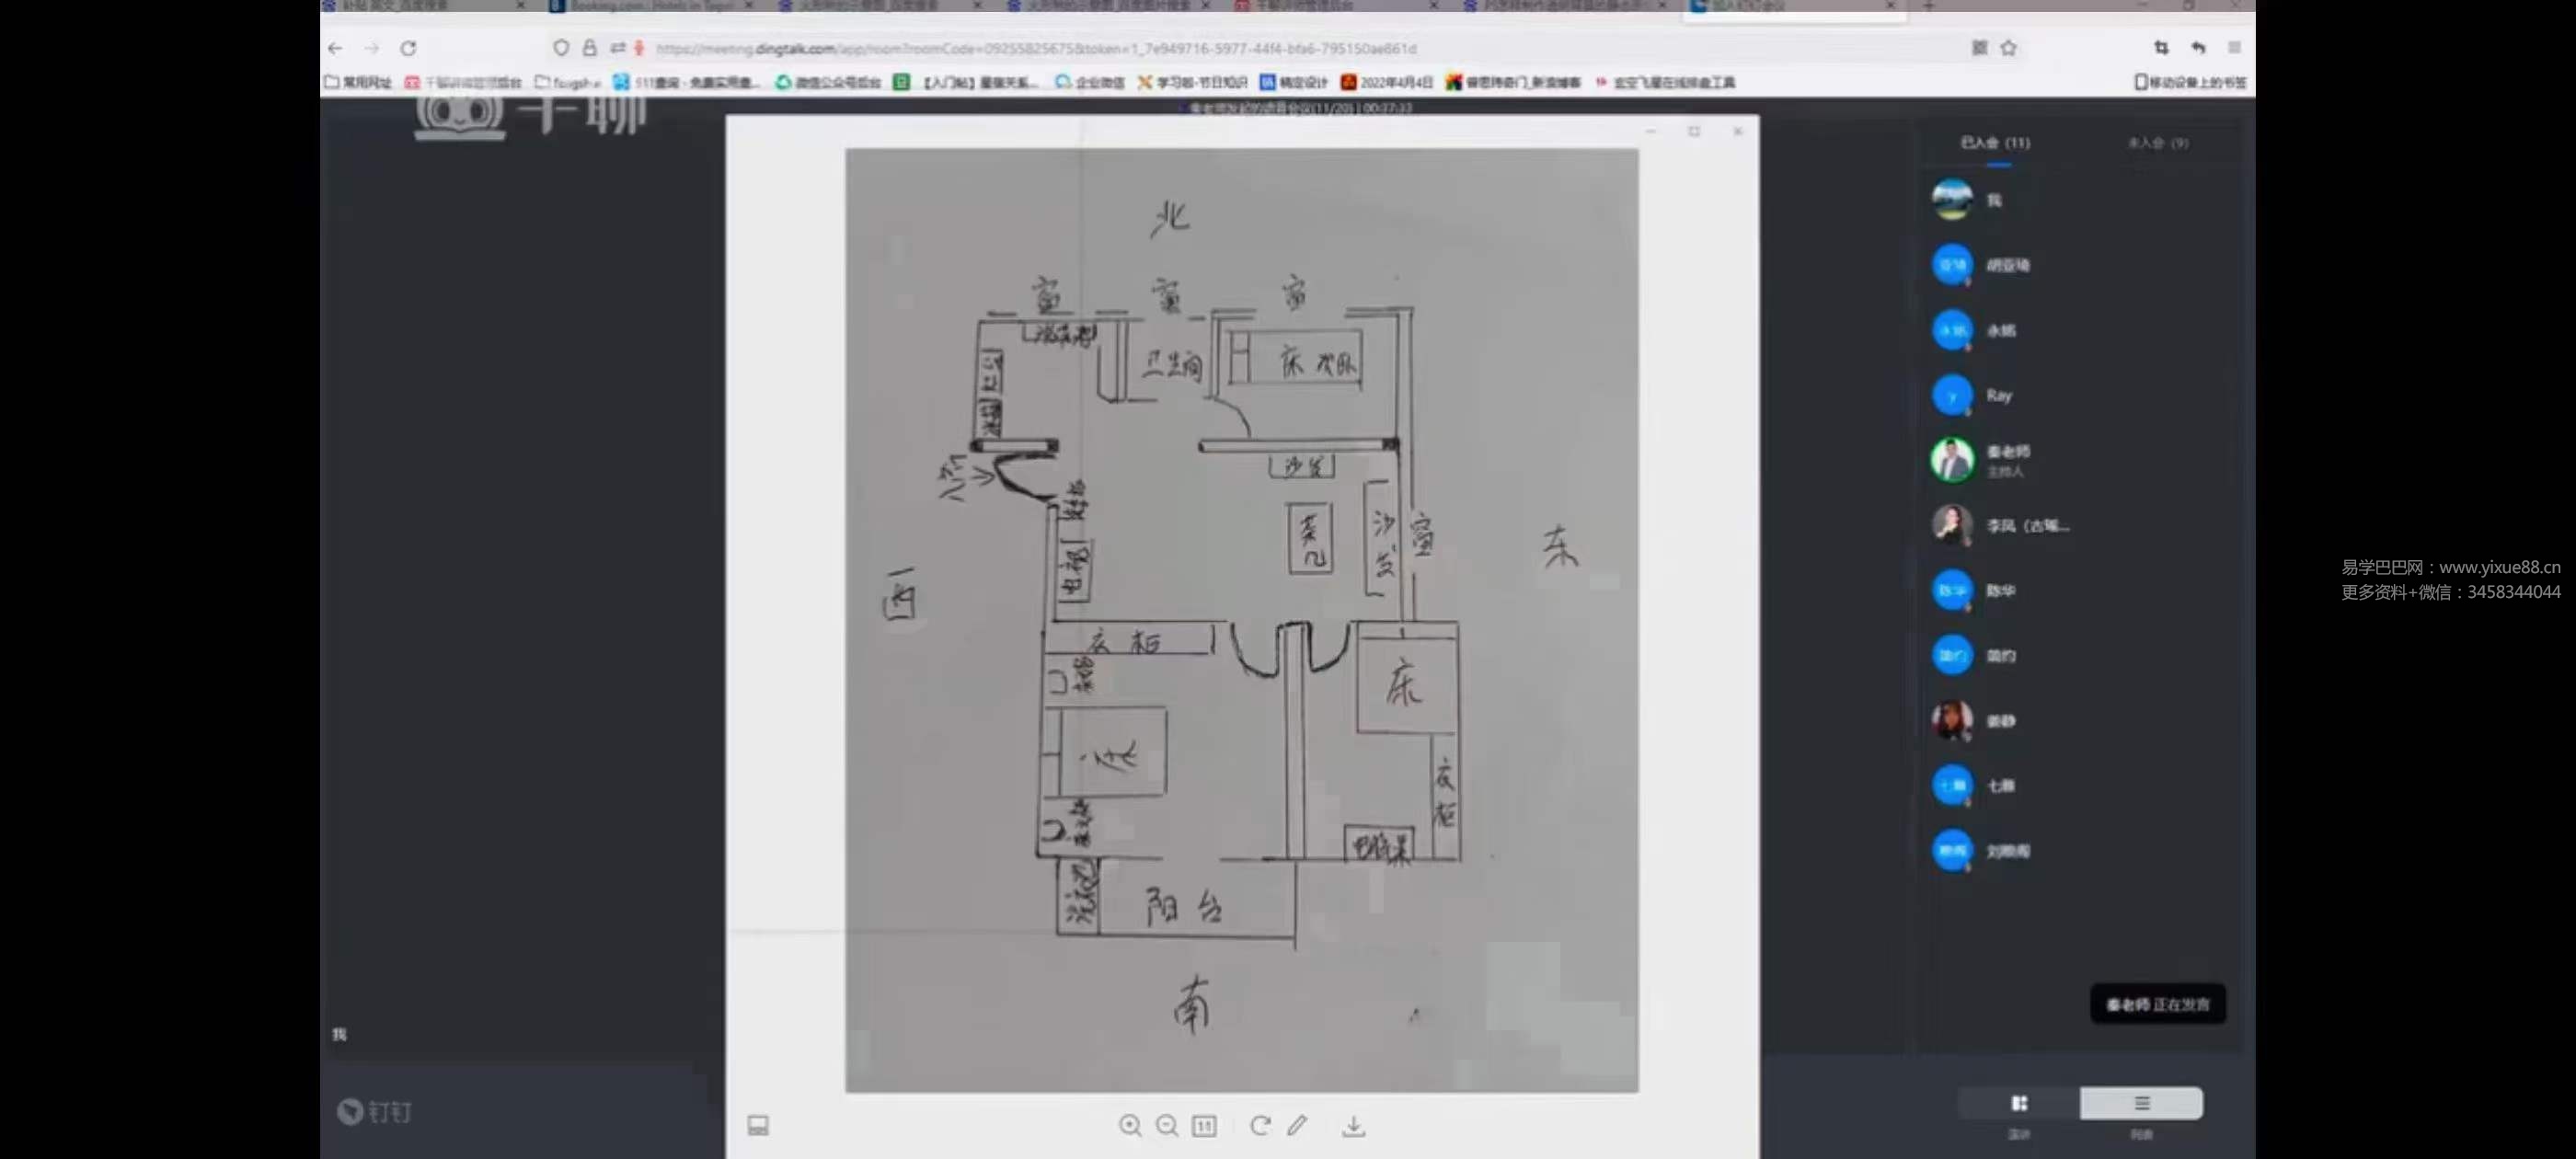Select the pencil annotation tool
This screenshot has width=2576, height=1159.
pyautogui.click(x=1297, y=1125)
